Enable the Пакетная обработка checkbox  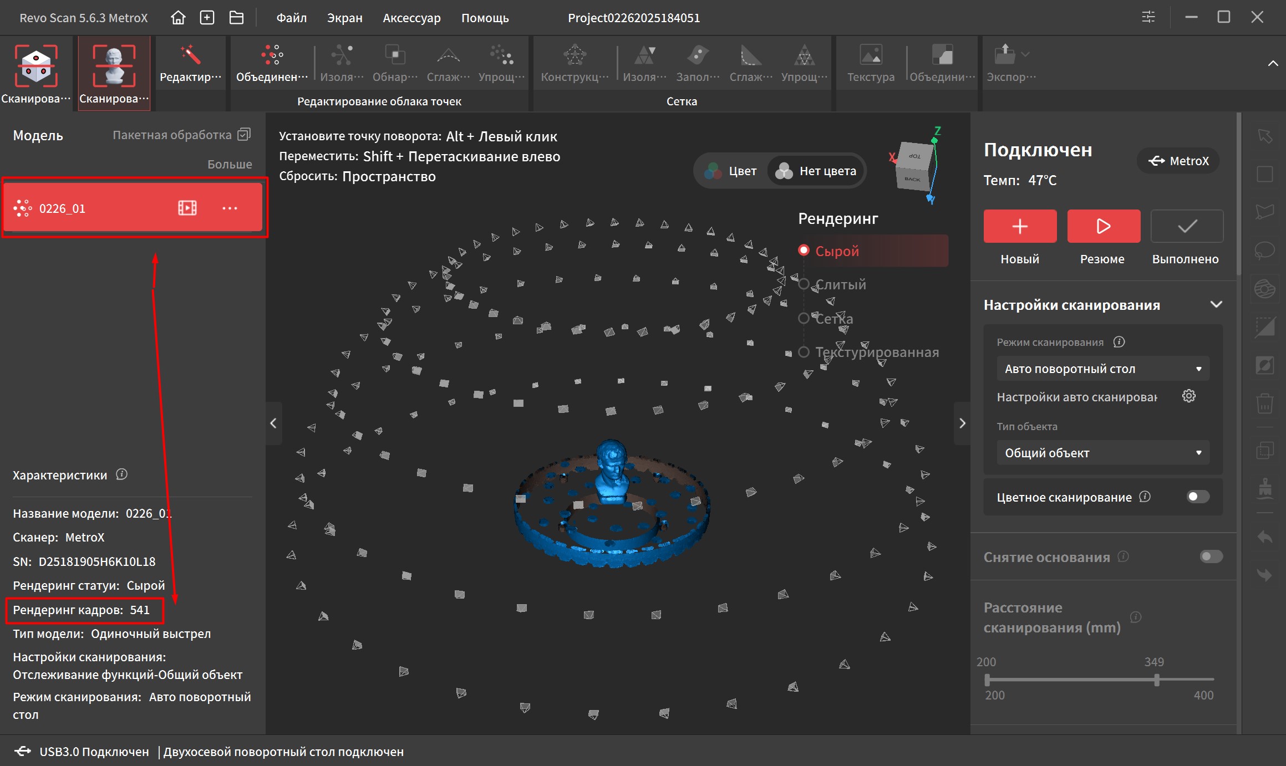244,135
